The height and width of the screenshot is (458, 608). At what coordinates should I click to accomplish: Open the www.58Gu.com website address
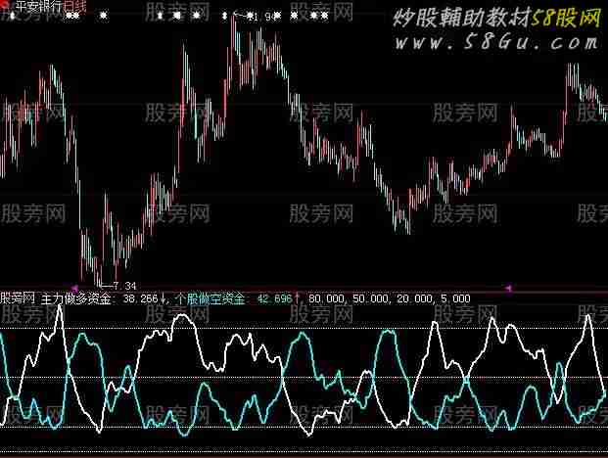[496, 42]
